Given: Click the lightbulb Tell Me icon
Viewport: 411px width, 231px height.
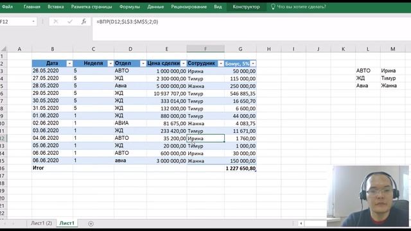Looking at the screenshot, I should [273, 7].
